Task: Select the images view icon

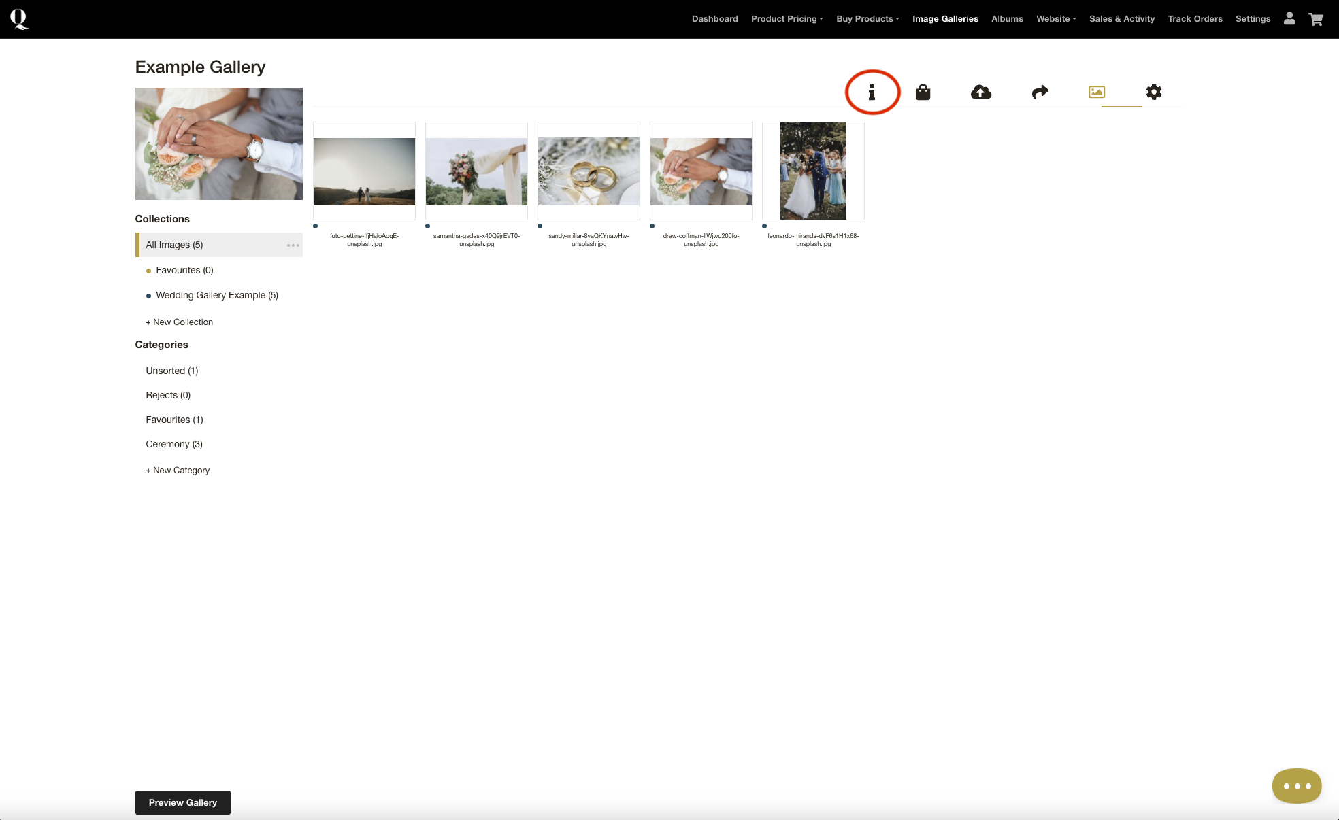Action: [x=1096, y=92]
